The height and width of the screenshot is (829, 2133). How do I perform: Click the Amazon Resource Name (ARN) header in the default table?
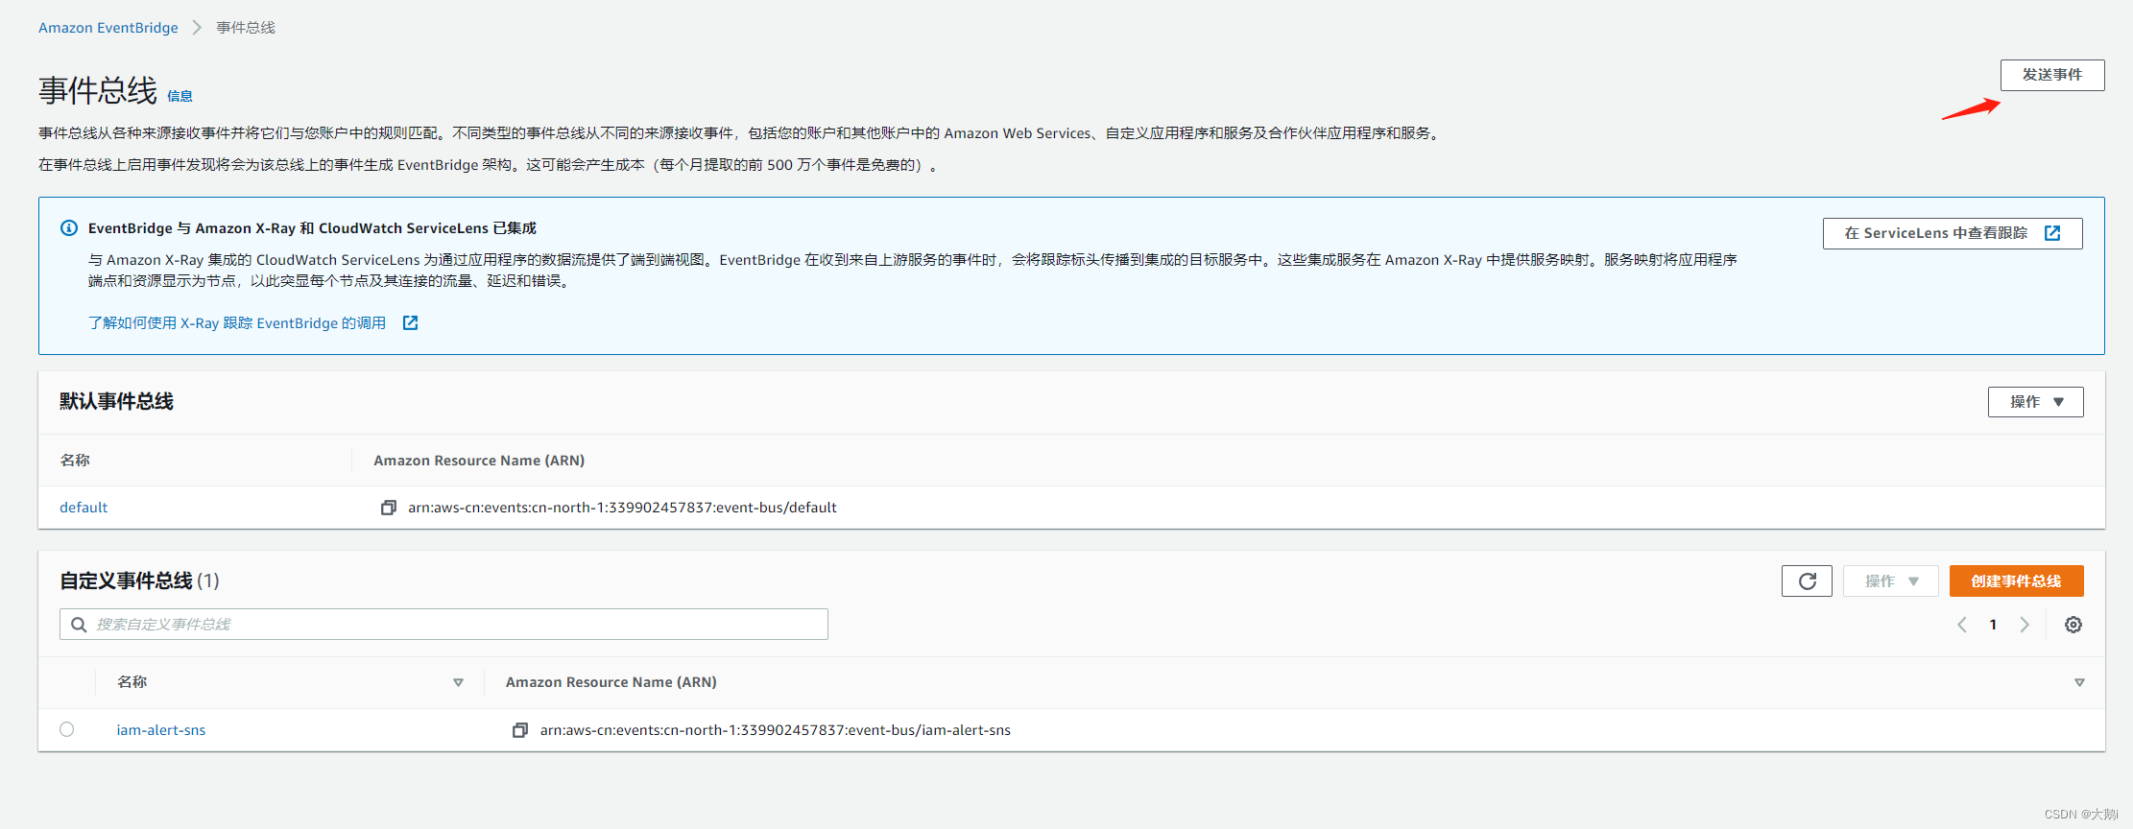click(x=479, y=461)
